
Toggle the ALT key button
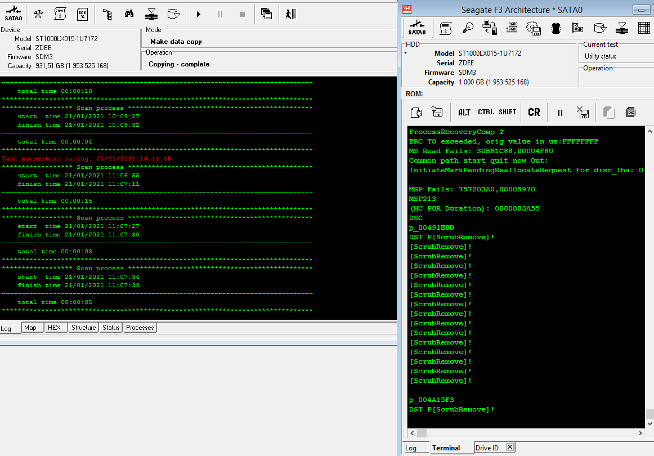pyautogui.click(x=464, y=112)
